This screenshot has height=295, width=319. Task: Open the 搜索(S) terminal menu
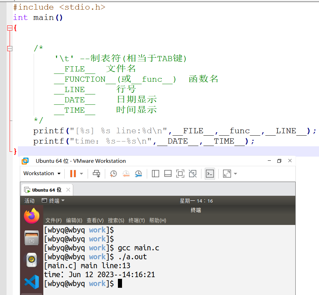click(x=116, y=220)
